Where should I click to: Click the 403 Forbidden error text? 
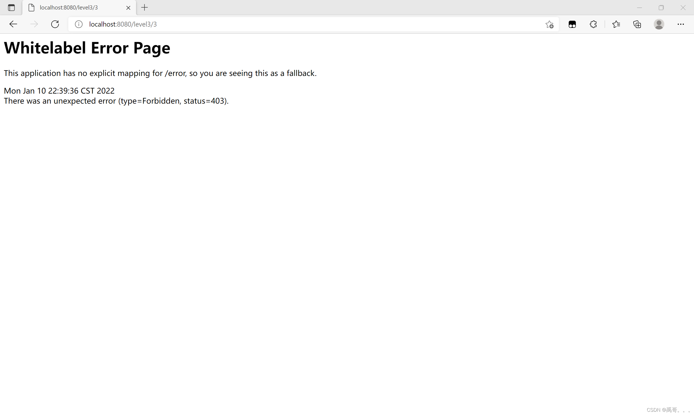pos(116,101)
